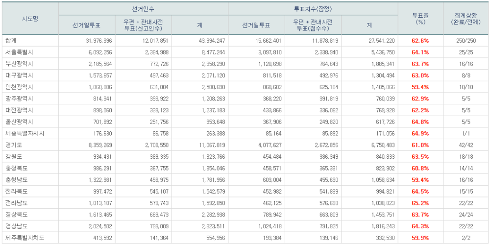Select the 인천광역시 row label

[19, 87]
